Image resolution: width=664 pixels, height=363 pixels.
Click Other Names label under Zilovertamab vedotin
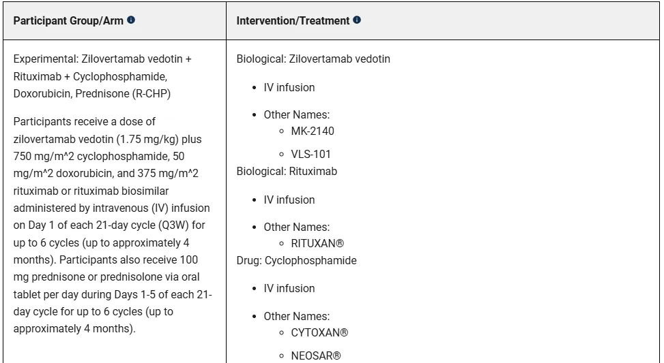[296, 115]
